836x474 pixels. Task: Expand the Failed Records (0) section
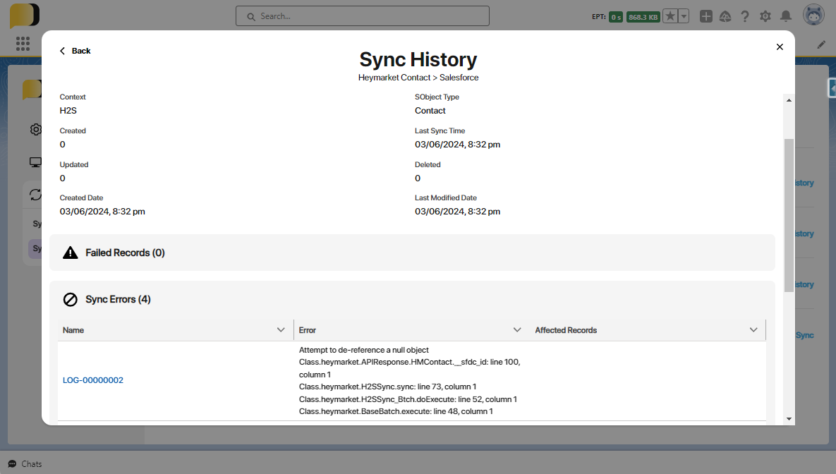[x=411, y=253]
